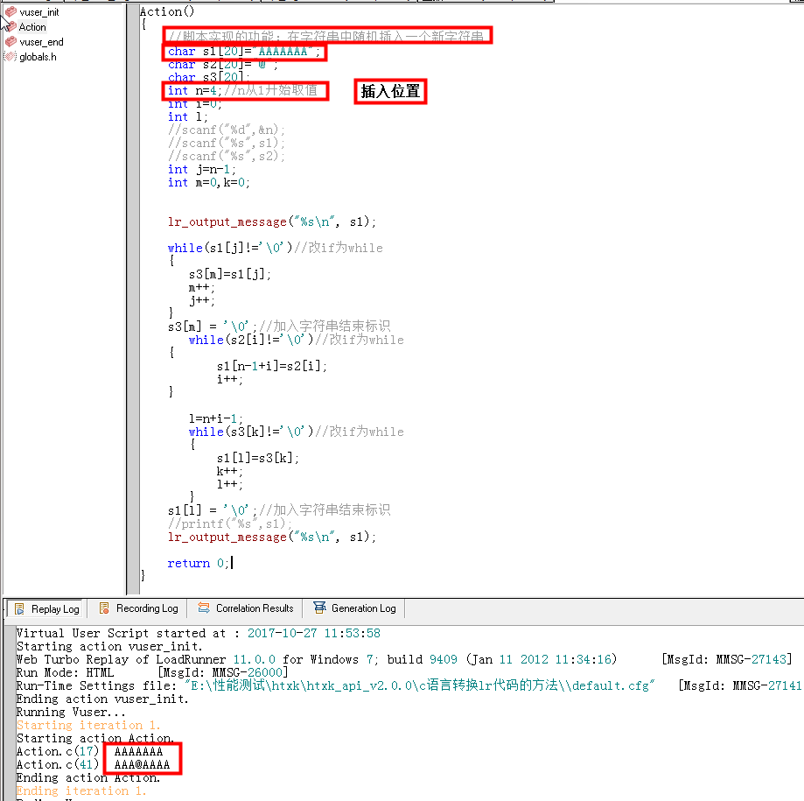
Task: Click 'Ending action vuser_init.' log line
Action: 102,699
